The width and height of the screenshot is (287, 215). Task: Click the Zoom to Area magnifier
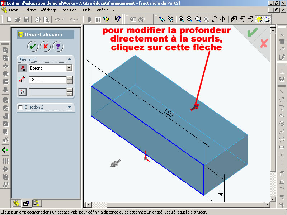189,19
